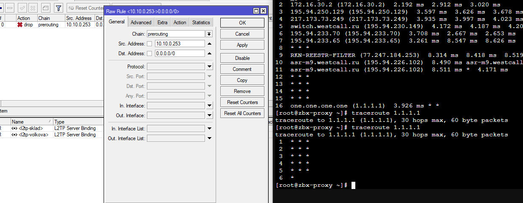
Task: Expand the Dst. Port dropdown arrow
Action: point(209,86)
